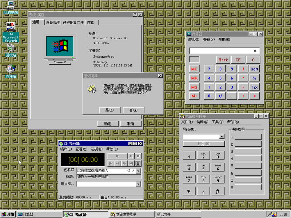
Task: Open the Options menu in CD Player
Action: tap(97, 149)
